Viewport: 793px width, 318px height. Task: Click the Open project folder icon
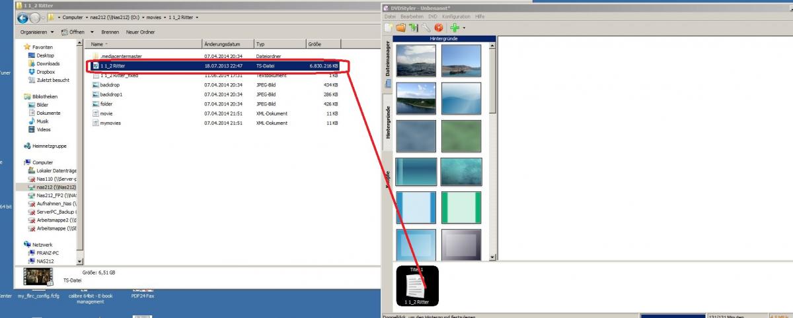pyautogui.click(x=401, y=28)
